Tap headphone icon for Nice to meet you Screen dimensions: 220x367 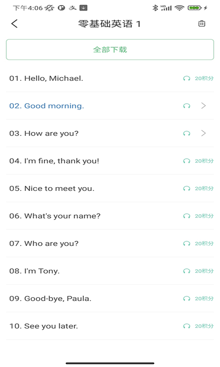pyautogui.click(x=187, y=189)
